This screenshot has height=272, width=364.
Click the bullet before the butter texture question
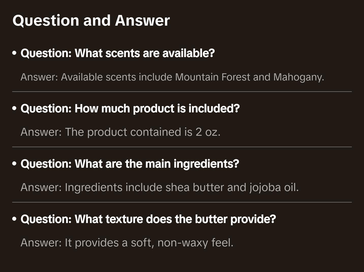tap(14, 219)
